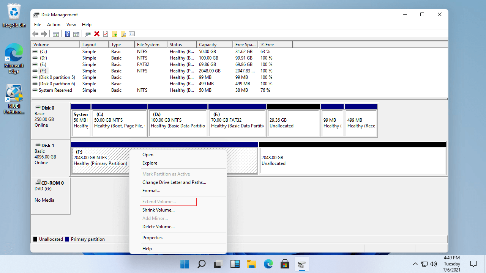The image size is (486, 273).
Task: Click the Show/Hide Action Pane toolbar icon
Action: [76, 34]
